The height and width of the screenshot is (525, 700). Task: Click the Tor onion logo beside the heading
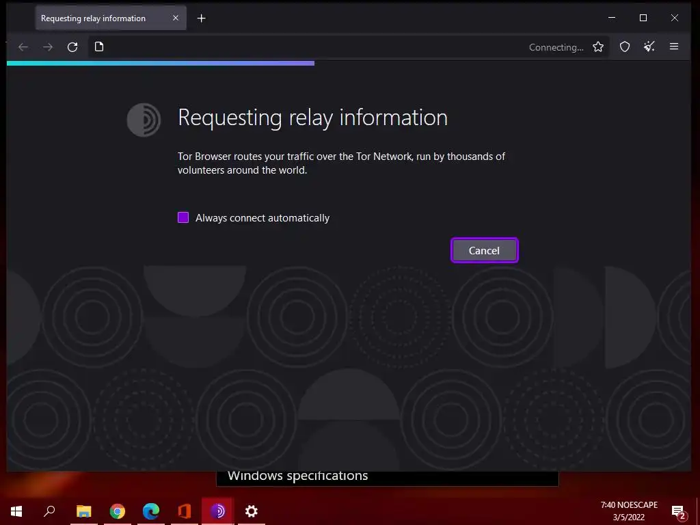tap(144, 120)
